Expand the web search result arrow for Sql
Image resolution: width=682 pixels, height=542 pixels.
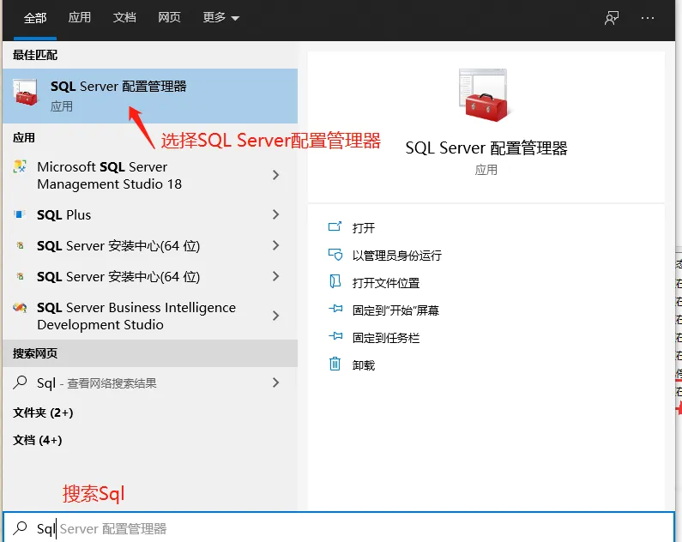275,383
